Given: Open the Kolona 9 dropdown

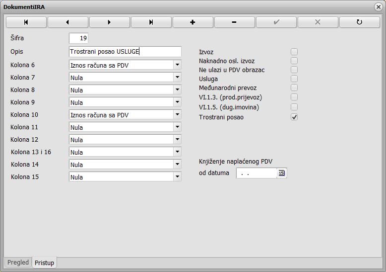Looking at the screenshot, I should [x=177, y=102].
